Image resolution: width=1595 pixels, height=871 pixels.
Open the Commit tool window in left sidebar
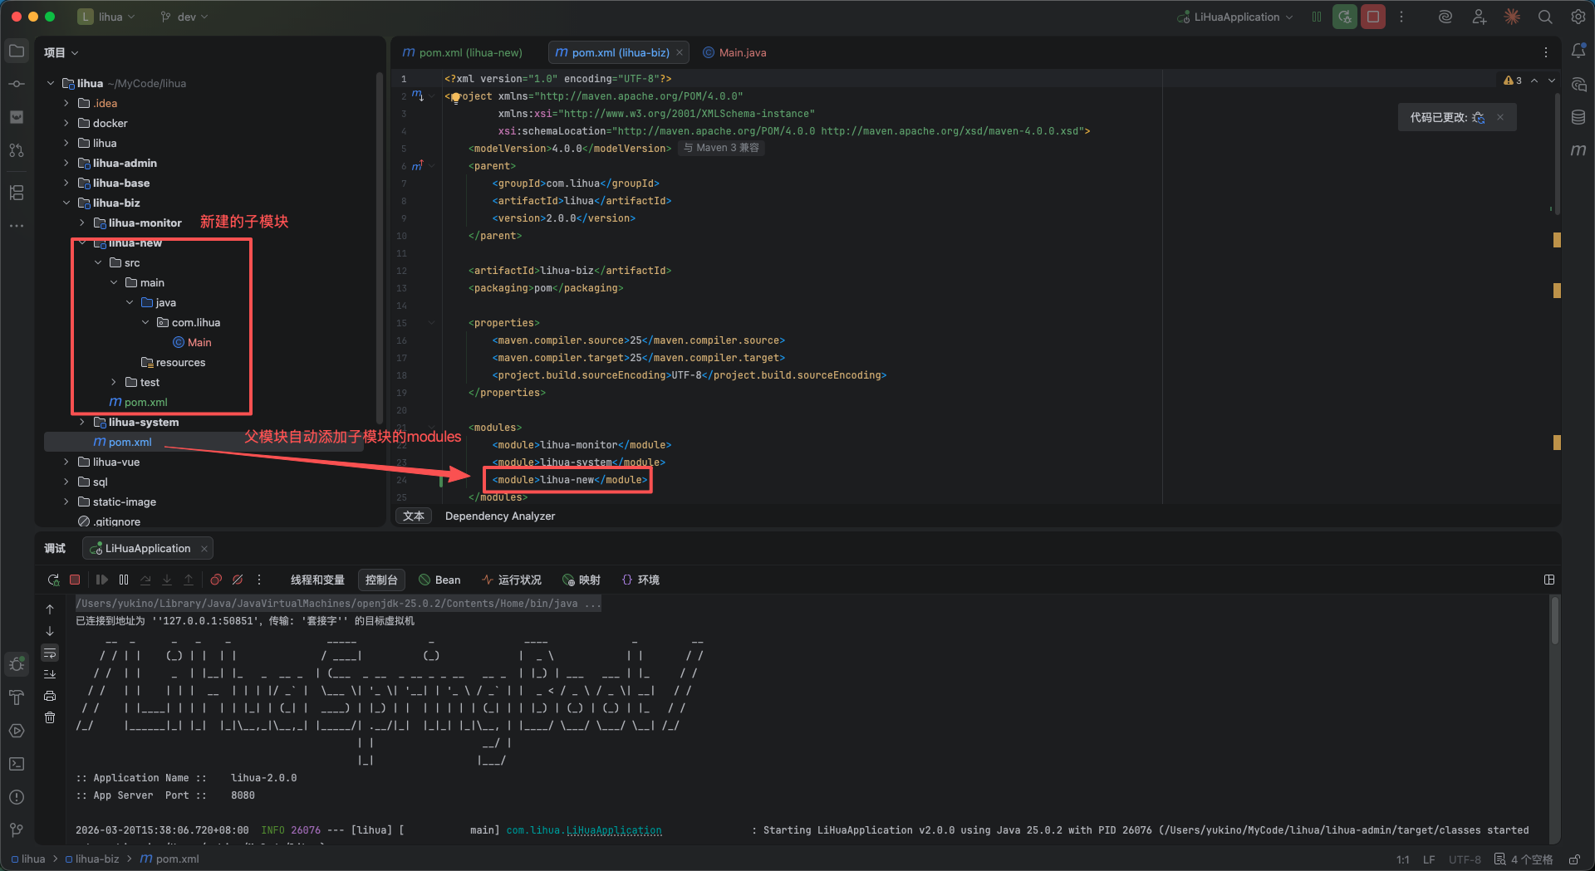pos(17,84)
